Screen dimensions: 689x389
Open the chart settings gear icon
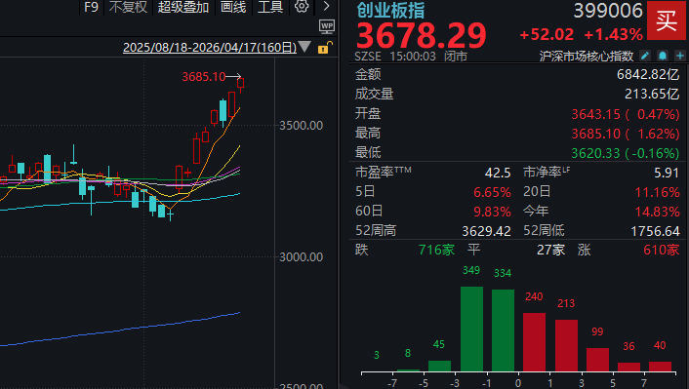(x=302, y=6)
